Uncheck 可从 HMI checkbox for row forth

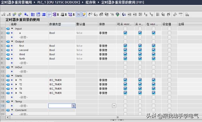[x=125, y=58]
